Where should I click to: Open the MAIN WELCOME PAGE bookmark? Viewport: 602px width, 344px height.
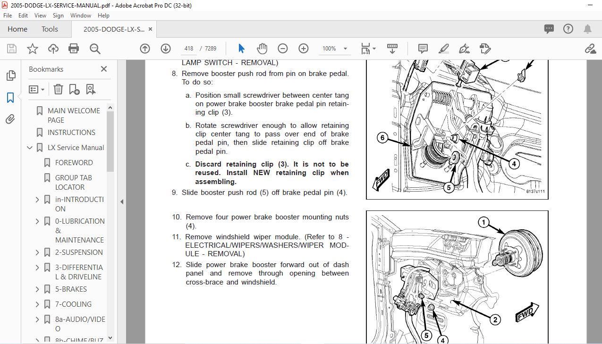pyautogui.click(x=74, y=116)
